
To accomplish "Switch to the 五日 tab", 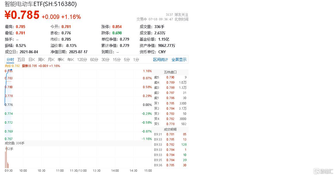I will click(x=21, y=60).
